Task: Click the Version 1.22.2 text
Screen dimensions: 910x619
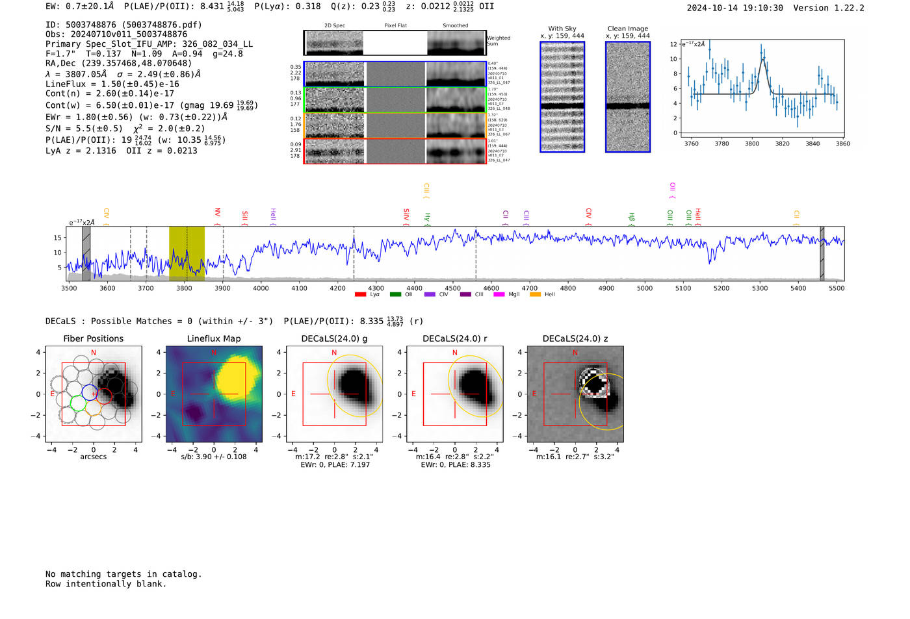Action: tap(829, 8)
